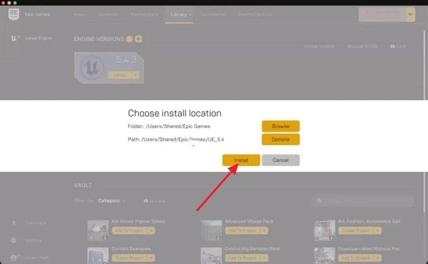Screen dimensions: 428x264
Task: Click the 5.4.3 version number
Action: point(126,59)
